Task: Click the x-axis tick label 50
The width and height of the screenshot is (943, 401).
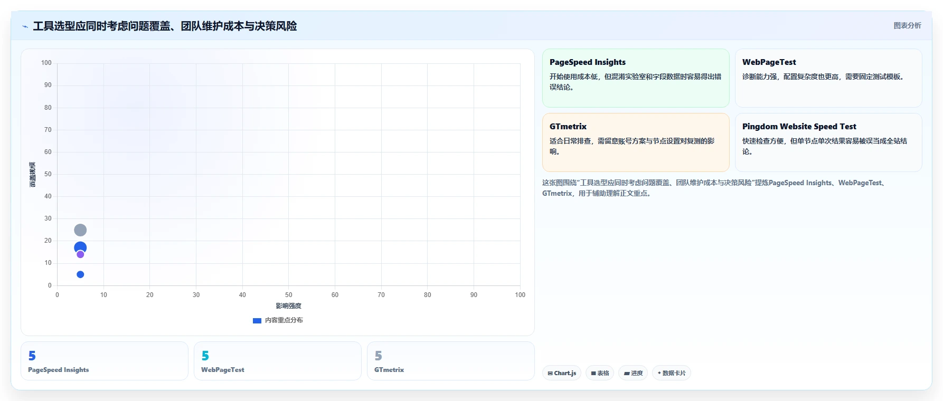Action: pyautogui.click(x=288, y=295)
